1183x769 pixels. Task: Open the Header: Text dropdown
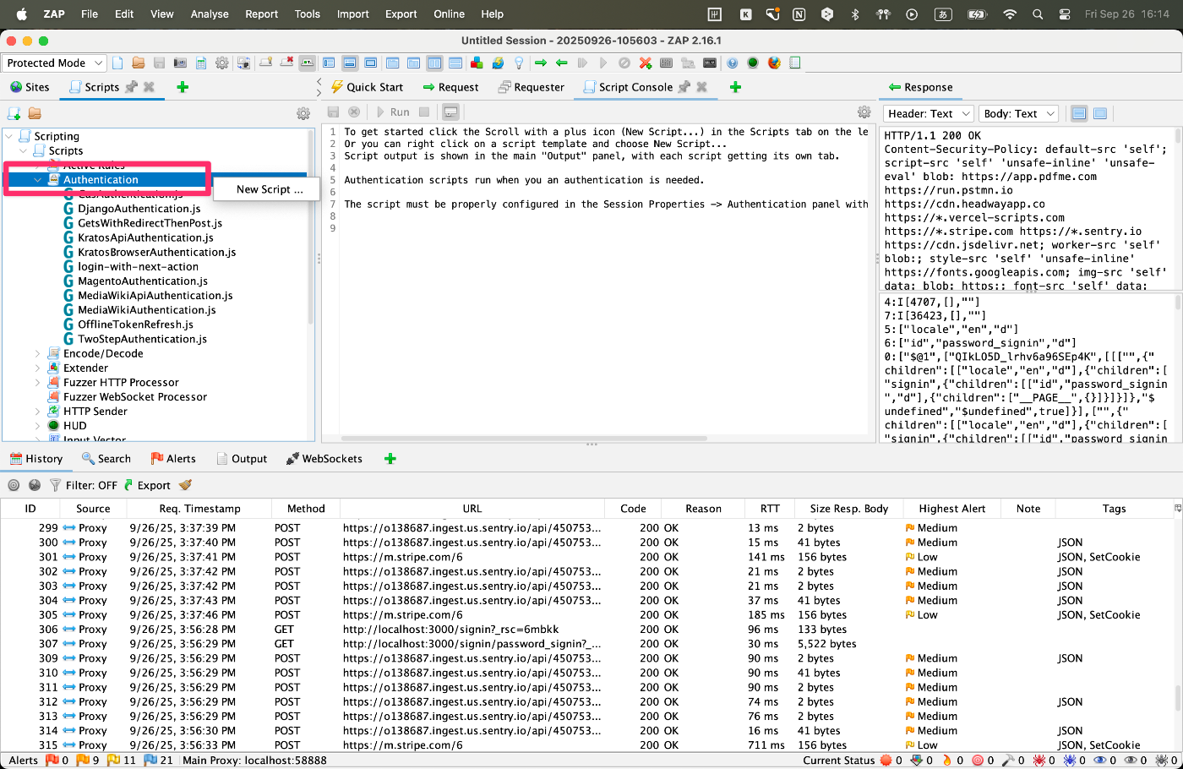tap(929, 113)
